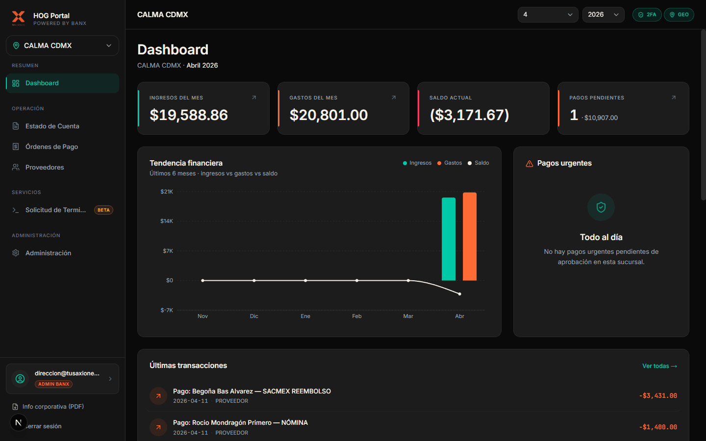Expand the CALMA CDMX location selector

[x=62, y=45]
